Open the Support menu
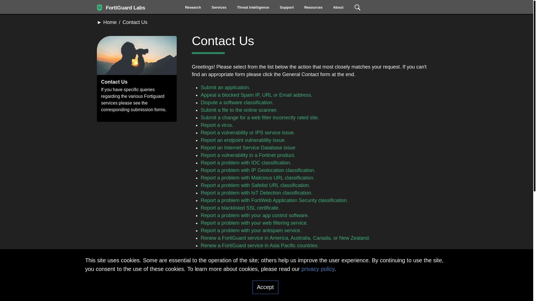This screenshot has width=536, height=301. (287, 8)
